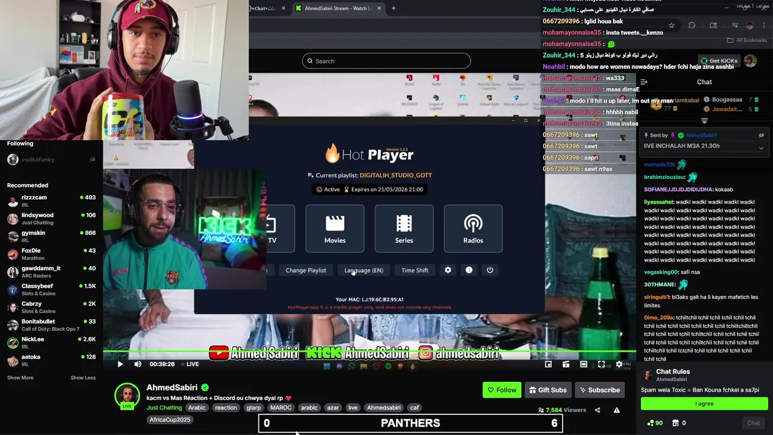Click the Chat send button

tap(754, 423)
